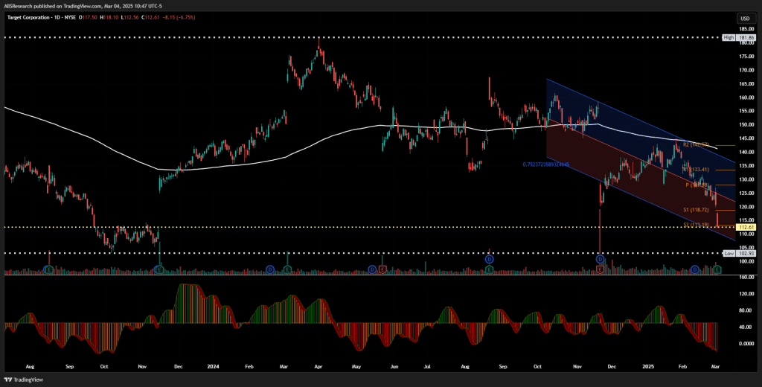This screenshot has width=762, height=387.
Task: Click the earnings marker in August 2023
Action: pyautogui.click(x=48, y=269)
